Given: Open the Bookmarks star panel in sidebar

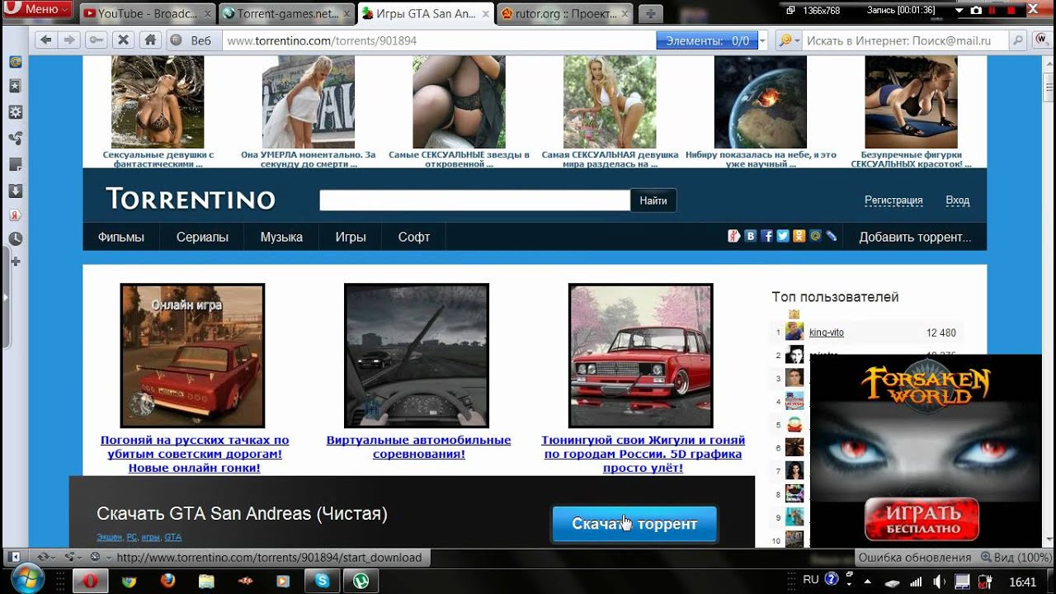Looking at the screenshot, I should point(15,86).
